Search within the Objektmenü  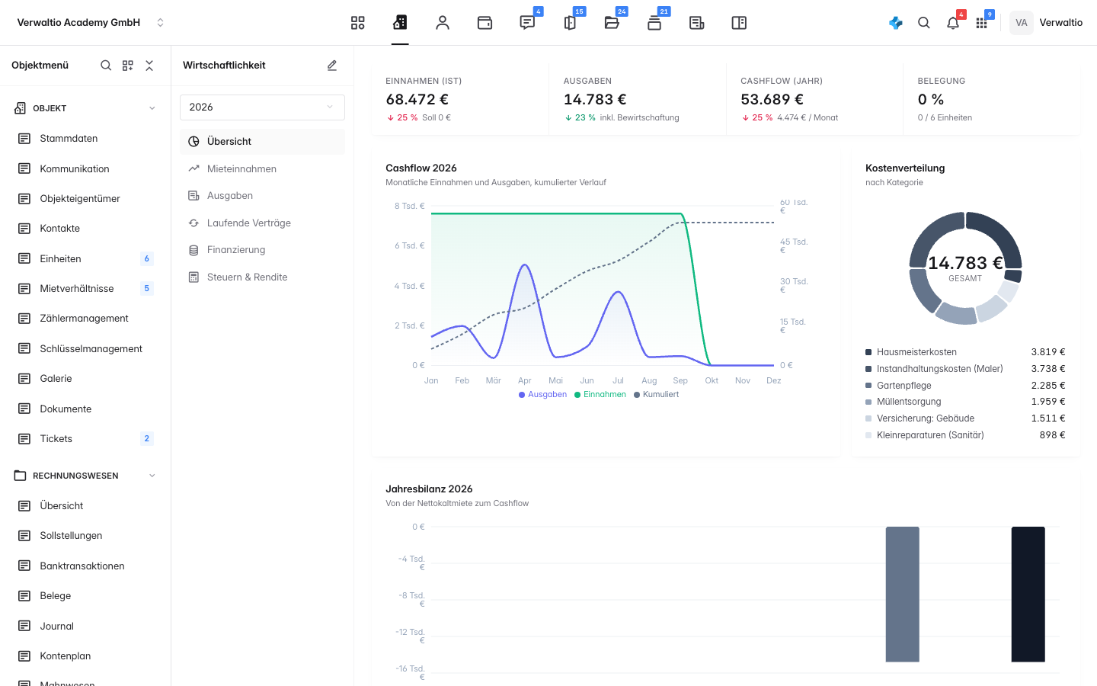(106, 66)
